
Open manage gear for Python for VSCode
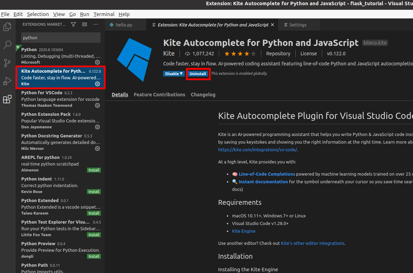point(97,105)
